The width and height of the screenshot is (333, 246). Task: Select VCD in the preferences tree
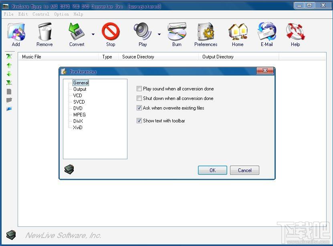(x=77, y=96)
